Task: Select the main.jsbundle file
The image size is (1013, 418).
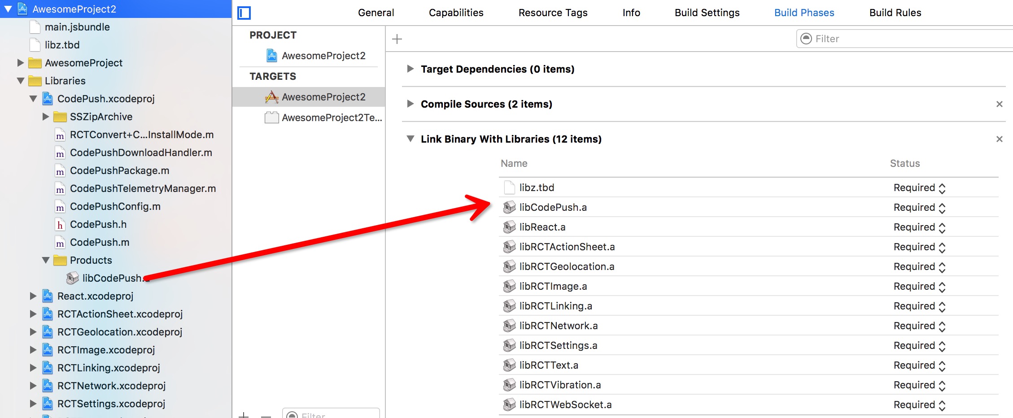Action: [x=77, y=26]
